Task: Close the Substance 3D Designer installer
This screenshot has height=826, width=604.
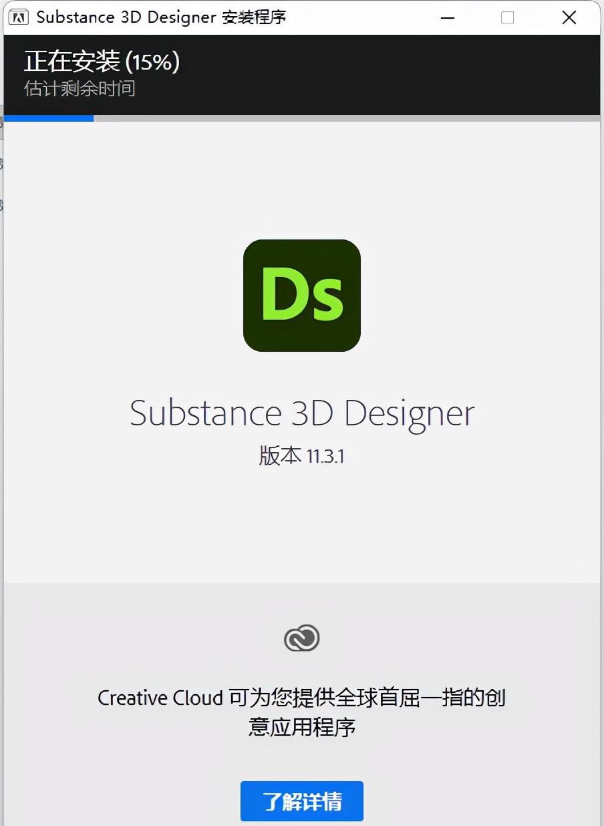Action: pyautogui.click(x=569, y=18)
